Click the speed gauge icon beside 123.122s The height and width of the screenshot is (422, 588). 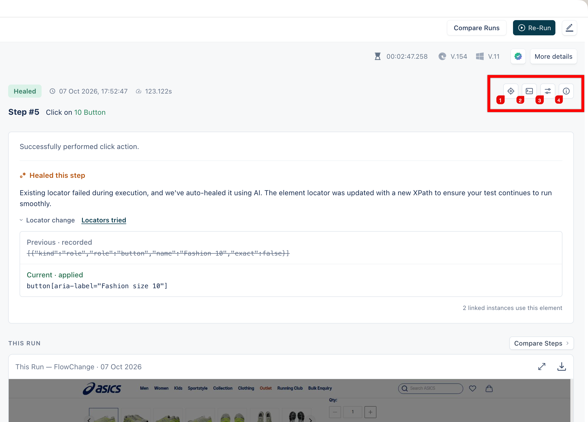point(139,91)
